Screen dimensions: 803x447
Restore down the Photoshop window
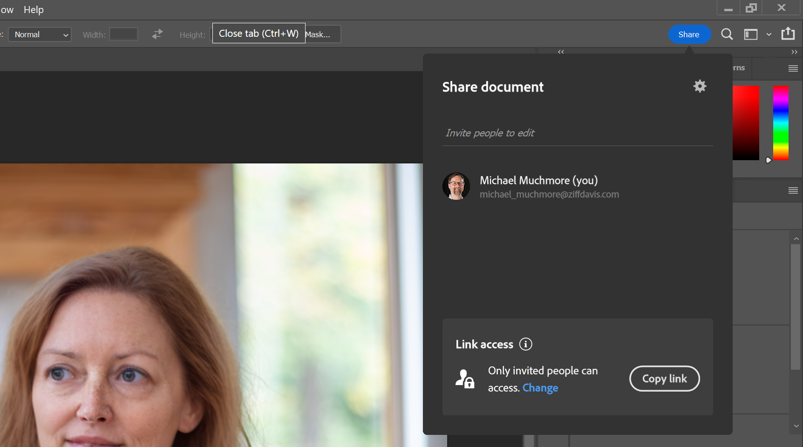751,7
